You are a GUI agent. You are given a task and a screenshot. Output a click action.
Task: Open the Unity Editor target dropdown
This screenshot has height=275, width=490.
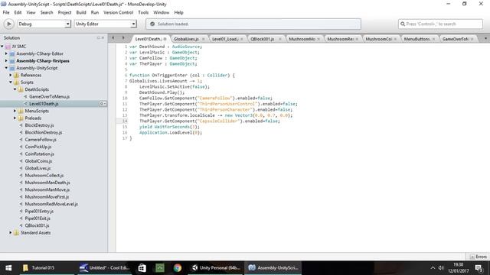pyautogui.click(x=106, y=24)
